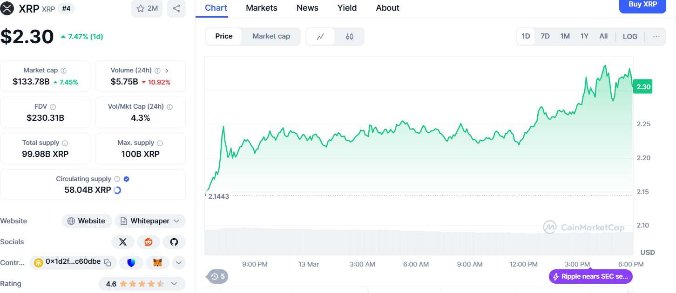Set chart range to 1Y
The height and width of the screenshot is (293, 676).
(585, 36)
